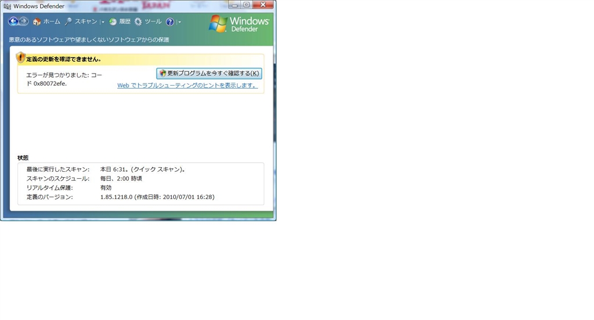Click the Windows Defender title bar icon
Screen dimensions: 594x320
click(x=7, y=6)
